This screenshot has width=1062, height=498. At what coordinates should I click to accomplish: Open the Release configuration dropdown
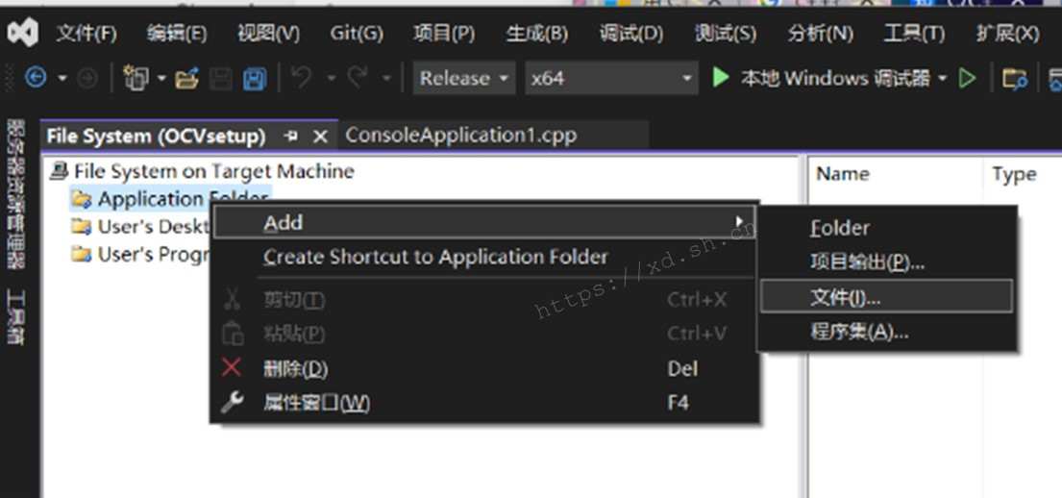(x=464, y=78)
